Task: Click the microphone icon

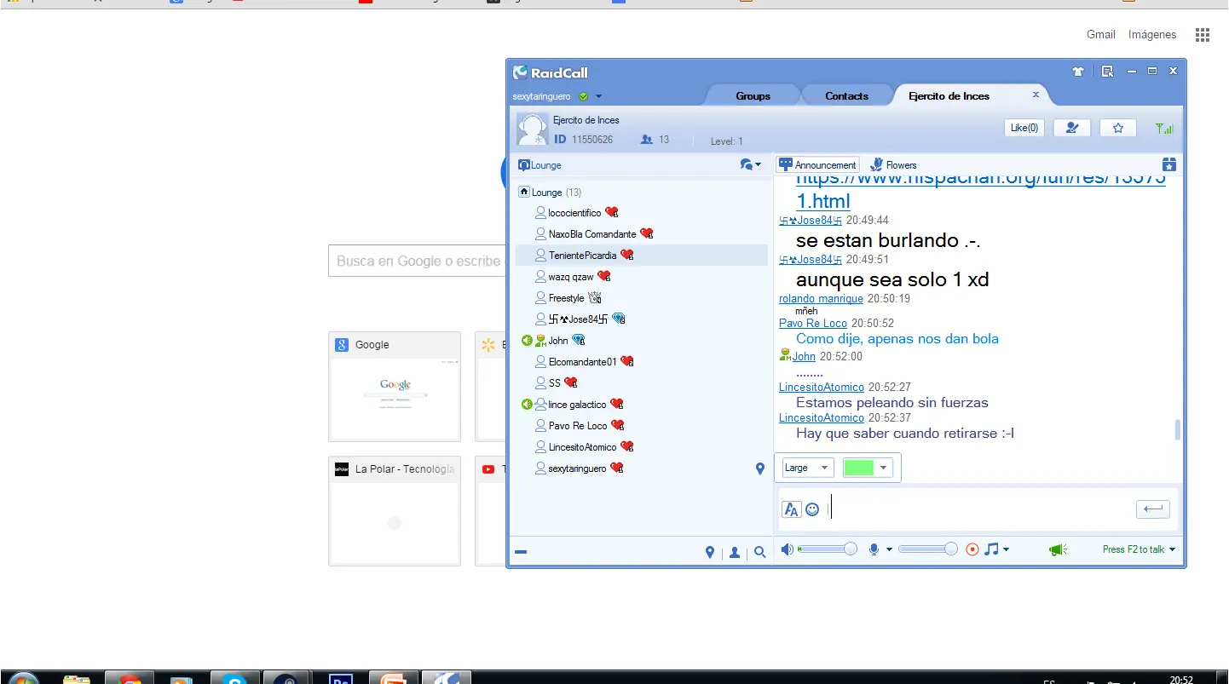Action: pos(874,549)
